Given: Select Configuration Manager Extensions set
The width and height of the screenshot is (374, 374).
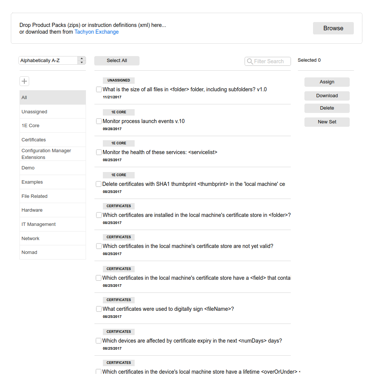Looking at the screenshot, I should coord(52,154).
